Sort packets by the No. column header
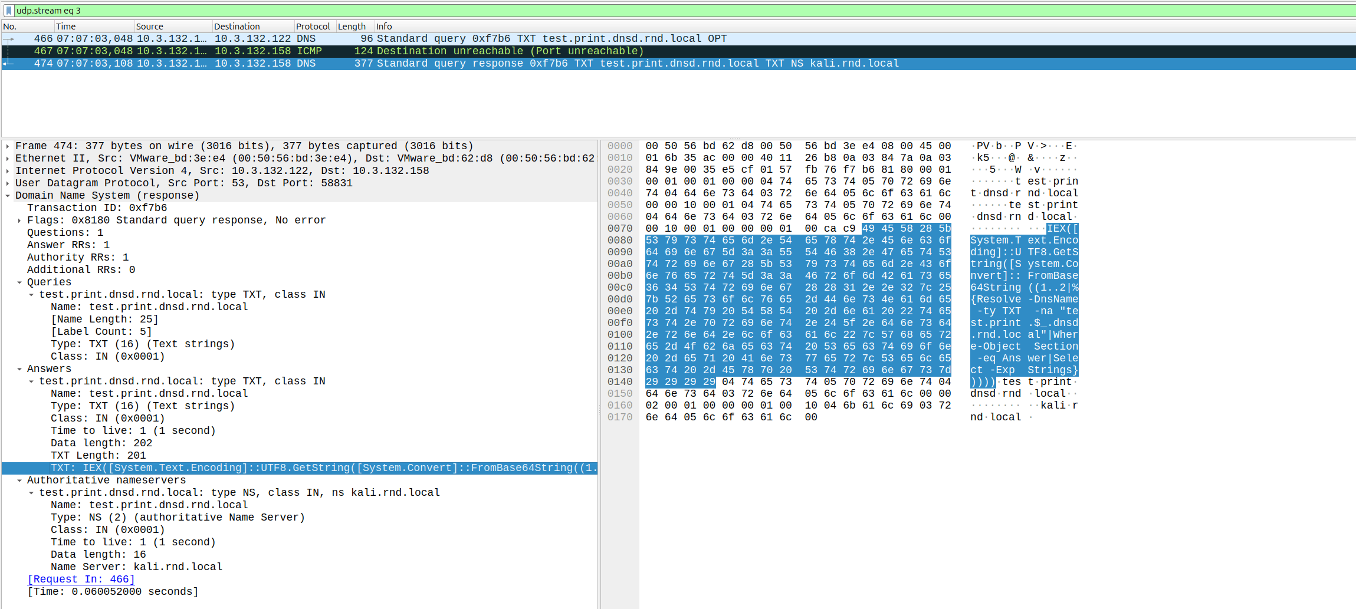The image size is (1356, 609). 28,27
